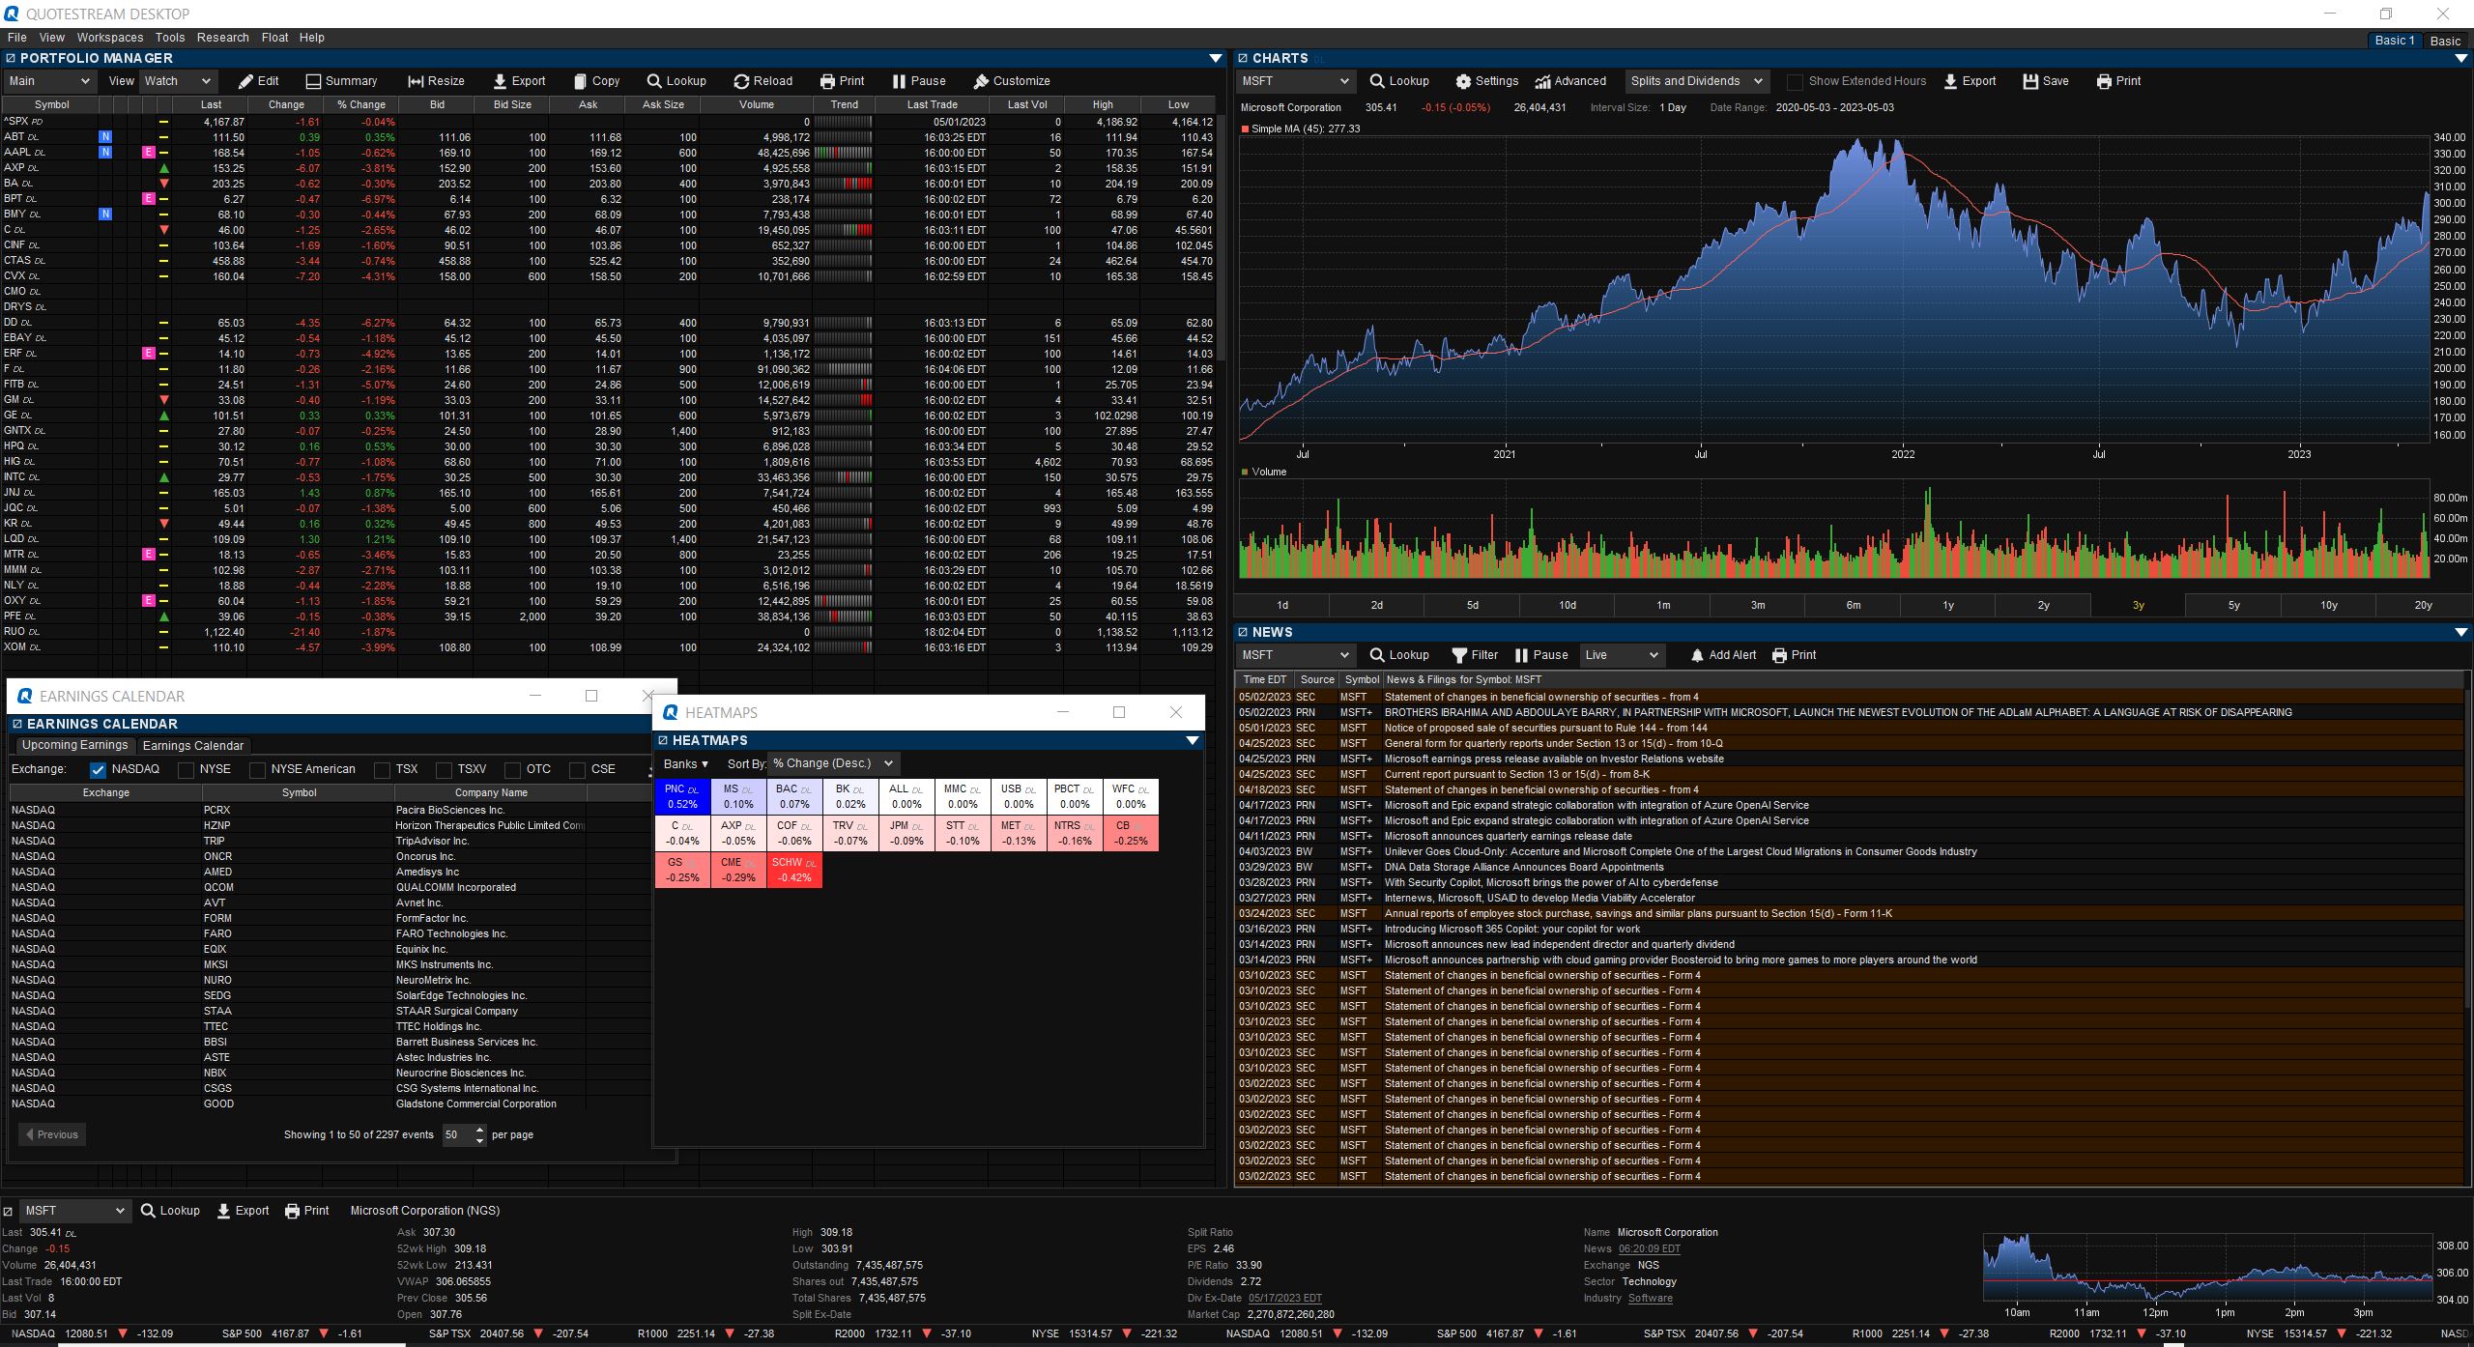Open the Workspaces menu
This screenshot has height=1347, width=2474.
click(110, 38)
